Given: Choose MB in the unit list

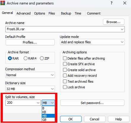Looking at the screenshot, I should point(48,116).
